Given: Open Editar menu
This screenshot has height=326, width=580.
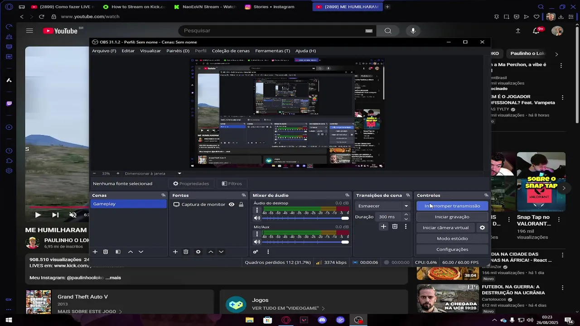Looking at the screenshot, I should 128,51.
